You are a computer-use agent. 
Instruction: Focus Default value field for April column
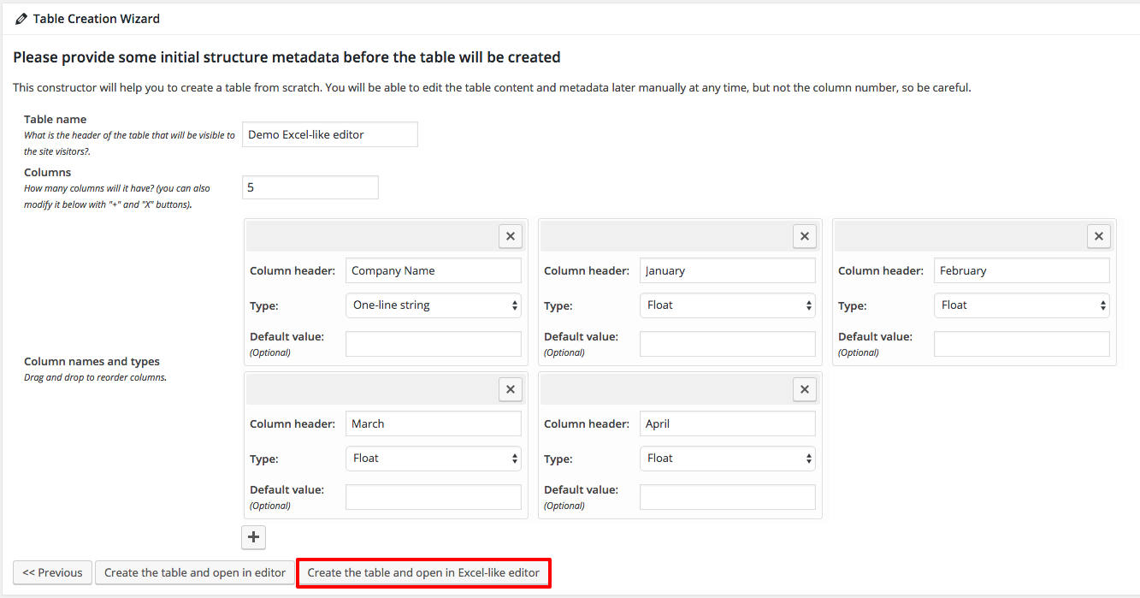coord(728,497)
